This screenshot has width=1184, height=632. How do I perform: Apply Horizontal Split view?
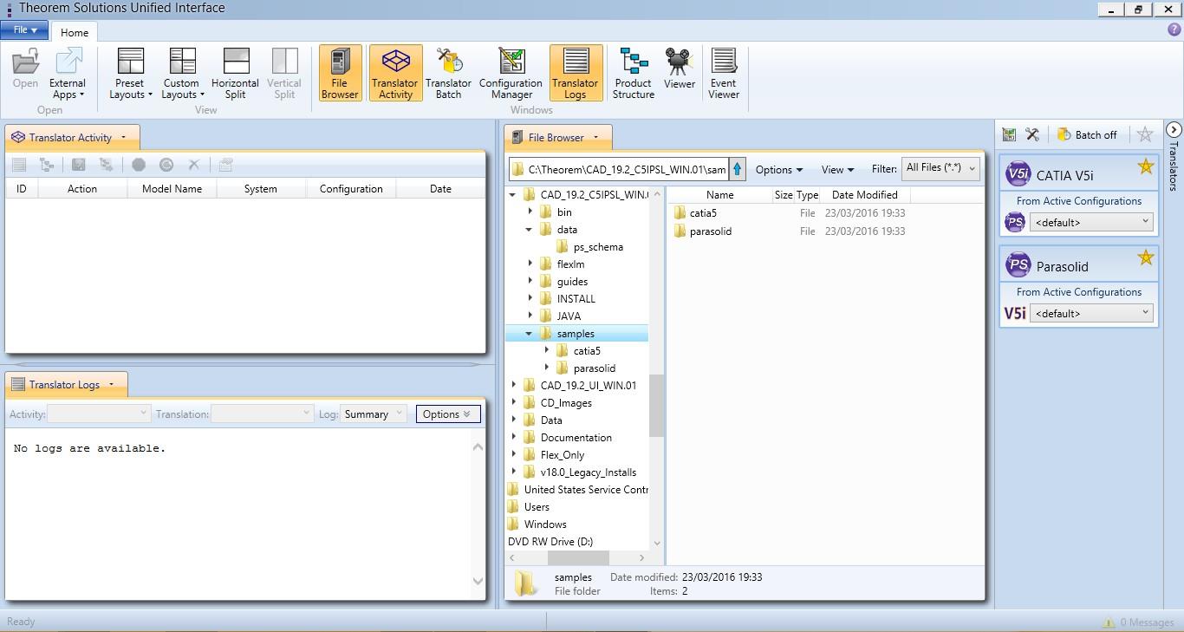click(235, 74)
